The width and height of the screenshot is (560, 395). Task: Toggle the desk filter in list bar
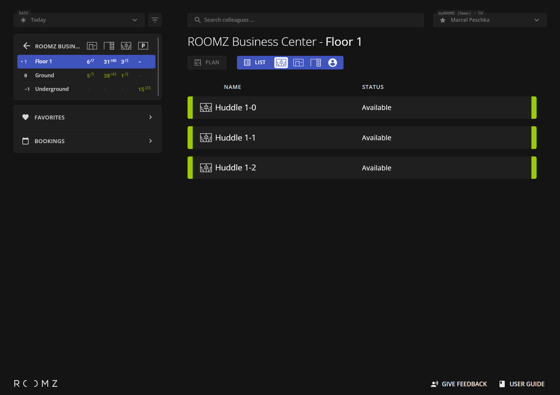click(316, 63)
